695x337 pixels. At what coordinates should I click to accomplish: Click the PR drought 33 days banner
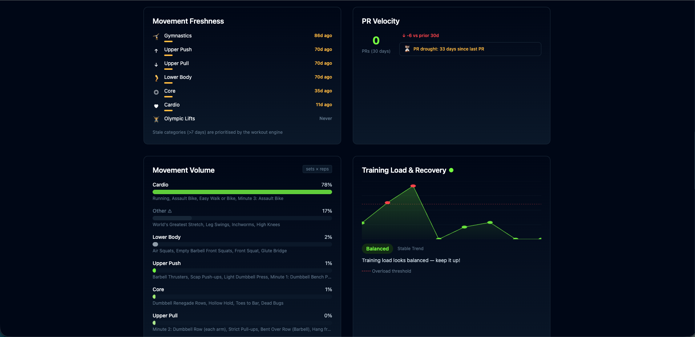click(470, 49)
